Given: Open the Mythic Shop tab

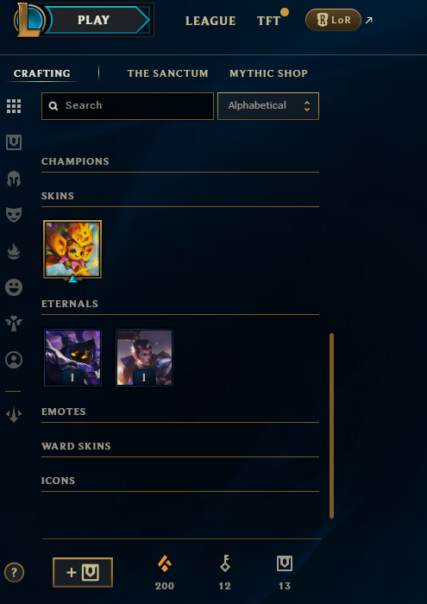Looking at the screenshot, I should (x=269, y=73).
